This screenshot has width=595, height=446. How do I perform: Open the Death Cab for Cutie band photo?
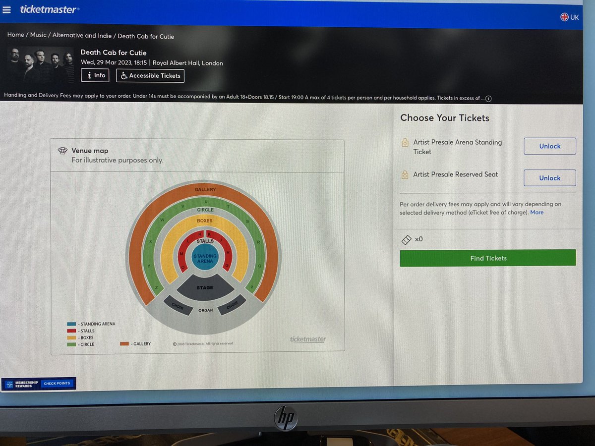coord(40,65)
